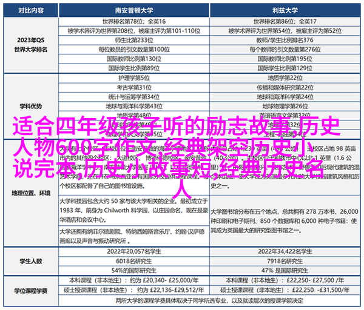Click the paragraph mentioning 纳菲尔德剧院
This screenshot has width=364, height=310.
pyautogui.click(x=134, y=236)
